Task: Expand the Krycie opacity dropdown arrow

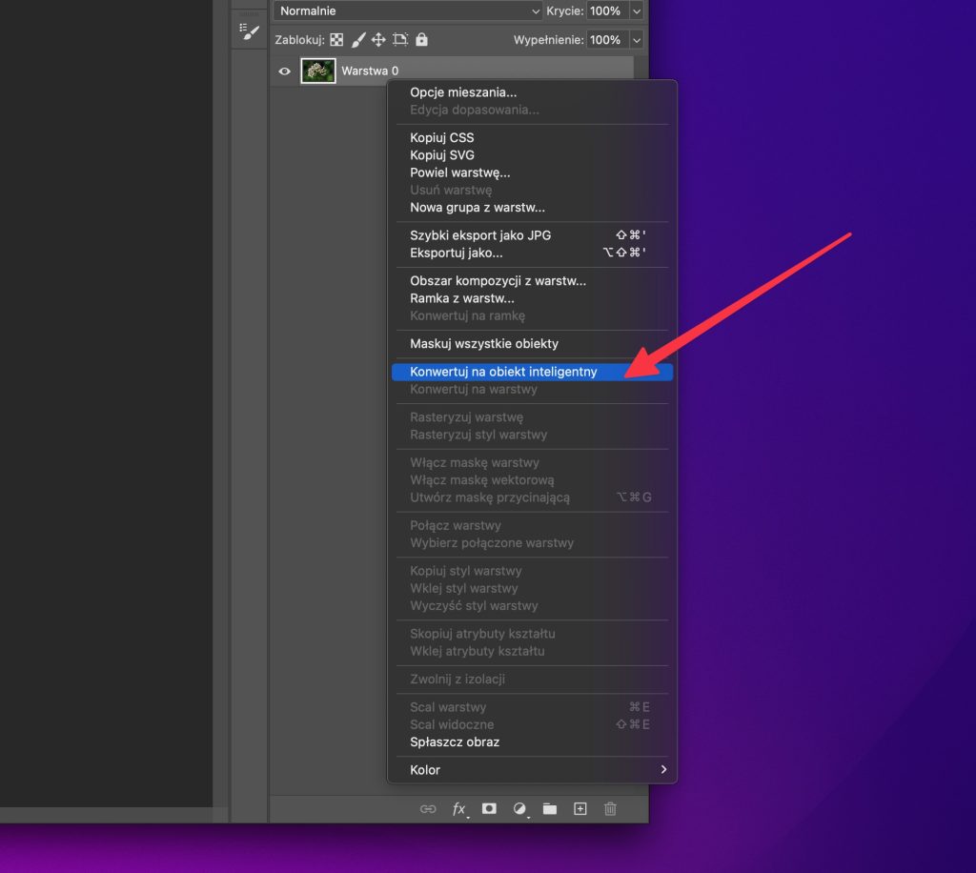Action: pos(637,11)
